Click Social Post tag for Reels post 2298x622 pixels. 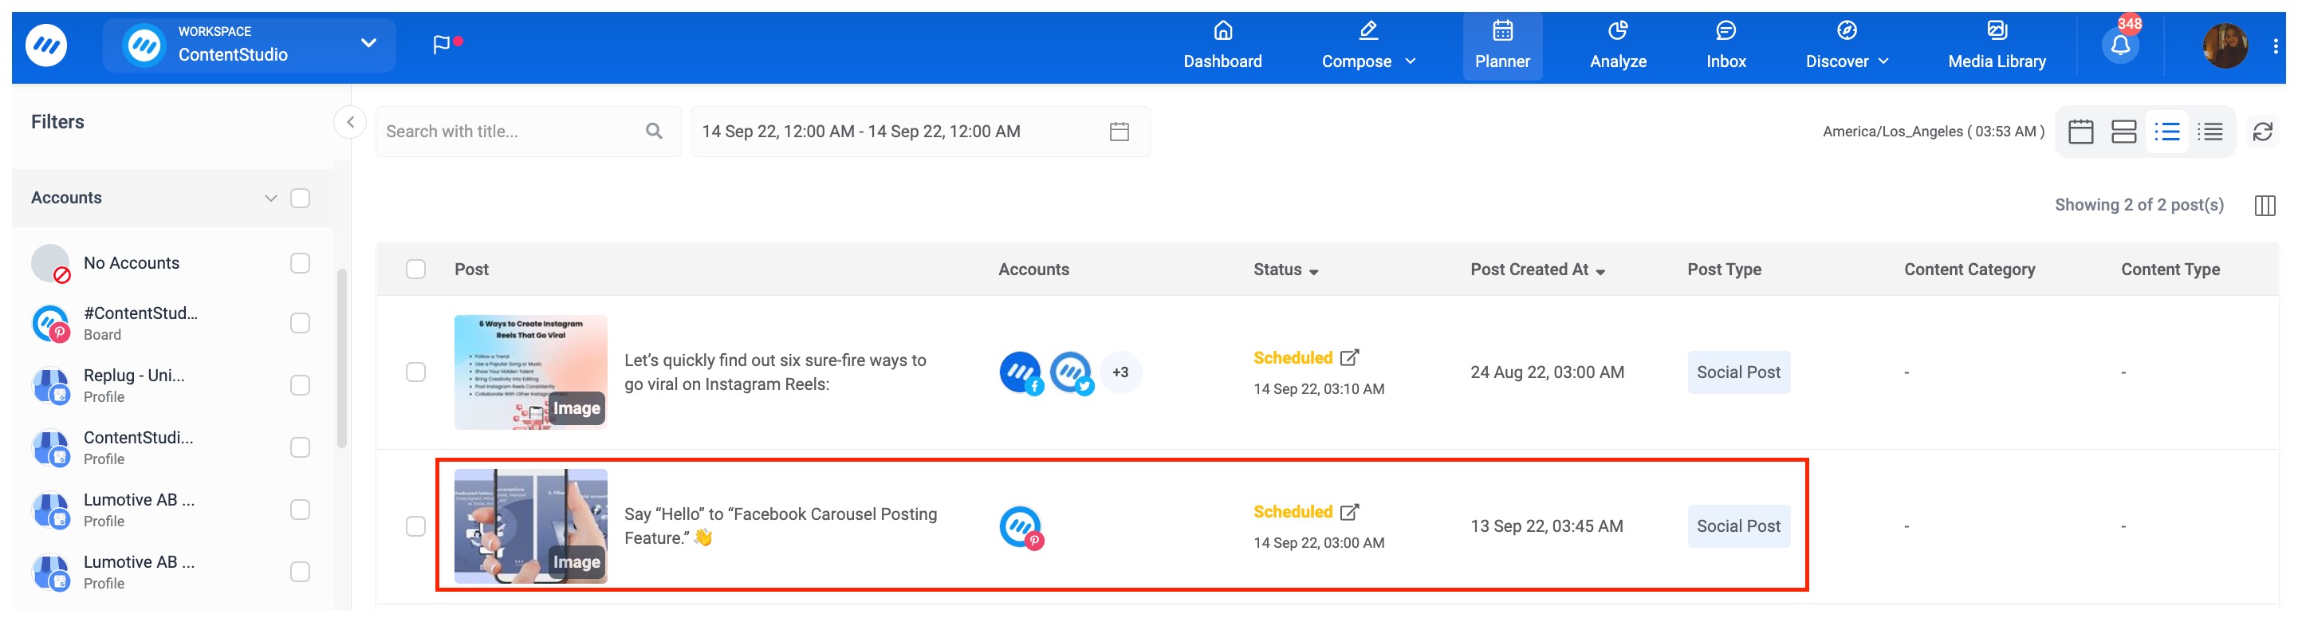[1737, 373]
